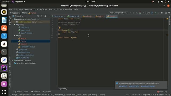
Task: Expand the node_modules folder
Action: point(14,22)
